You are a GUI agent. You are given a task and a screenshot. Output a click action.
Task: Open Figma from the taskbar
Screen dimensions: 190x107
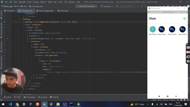(x=31, y=104)
